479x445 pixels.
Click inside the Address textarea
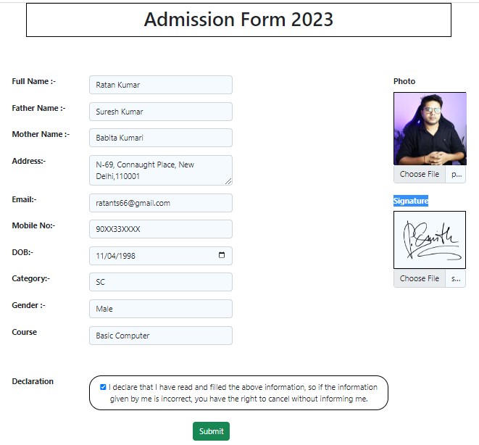(160, 170)
